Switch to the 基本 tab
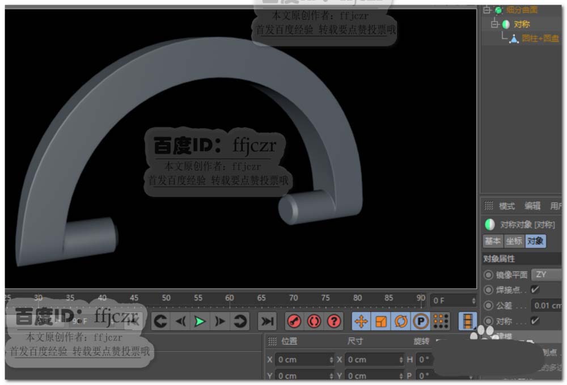This screenshot has height=385, width=567. point(493,241)
